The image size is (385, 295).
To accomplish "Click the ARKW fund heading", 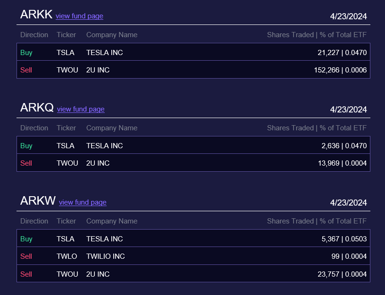I will [38, 201].
